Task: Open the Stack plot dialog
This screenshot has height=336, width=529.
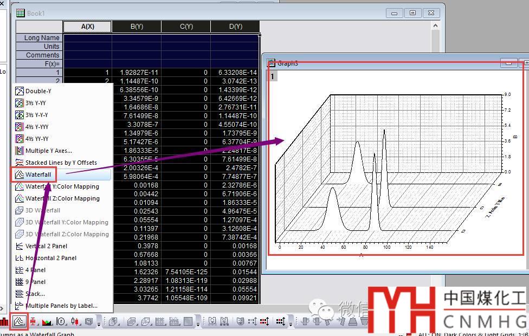Action: [35, 294]
